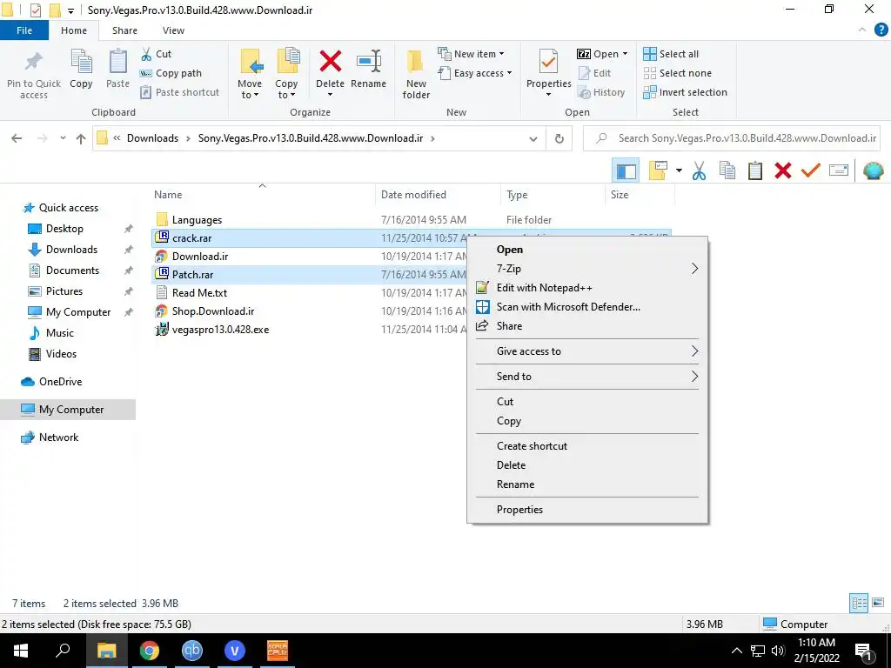Switch to the Share ribbon tab

(x=124, y=30)
